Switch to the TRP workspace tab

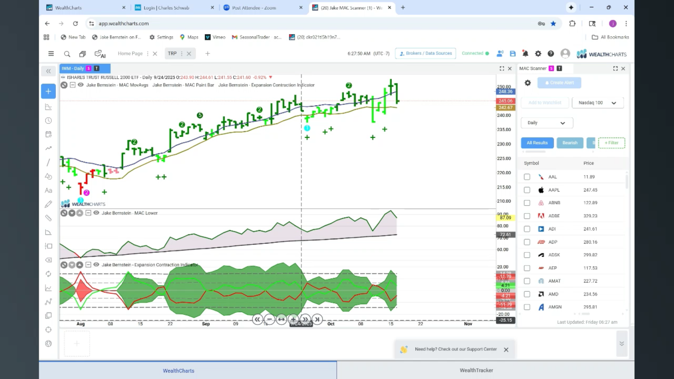click(172, 53)
